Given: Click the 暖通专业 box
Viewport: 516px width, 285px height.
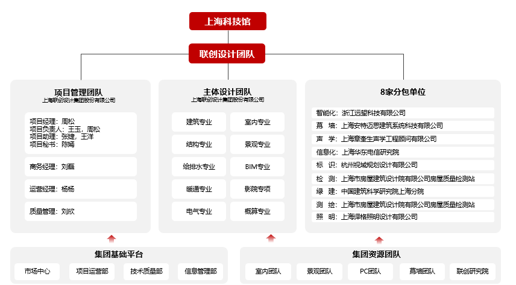Looking at the screenshot, I should coord(199,189).
